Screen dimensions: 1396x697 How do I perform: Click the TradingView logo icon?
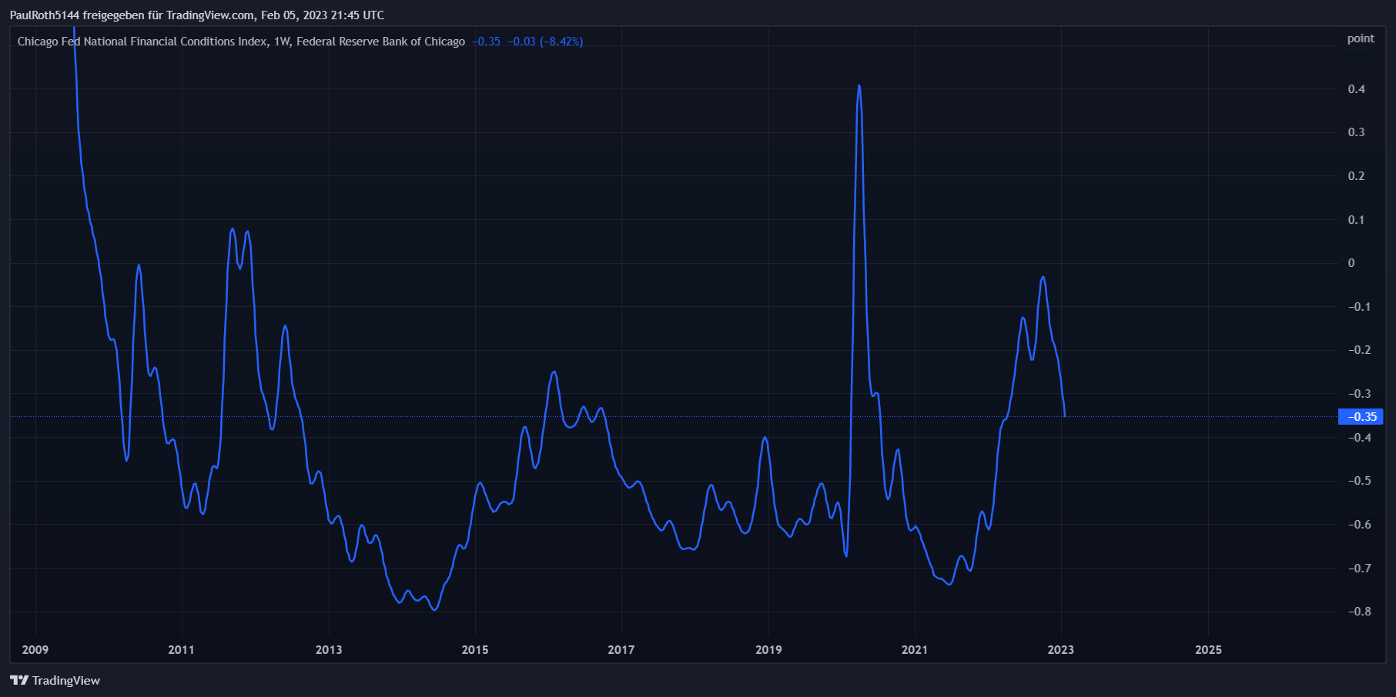click(x=19, y=680)
